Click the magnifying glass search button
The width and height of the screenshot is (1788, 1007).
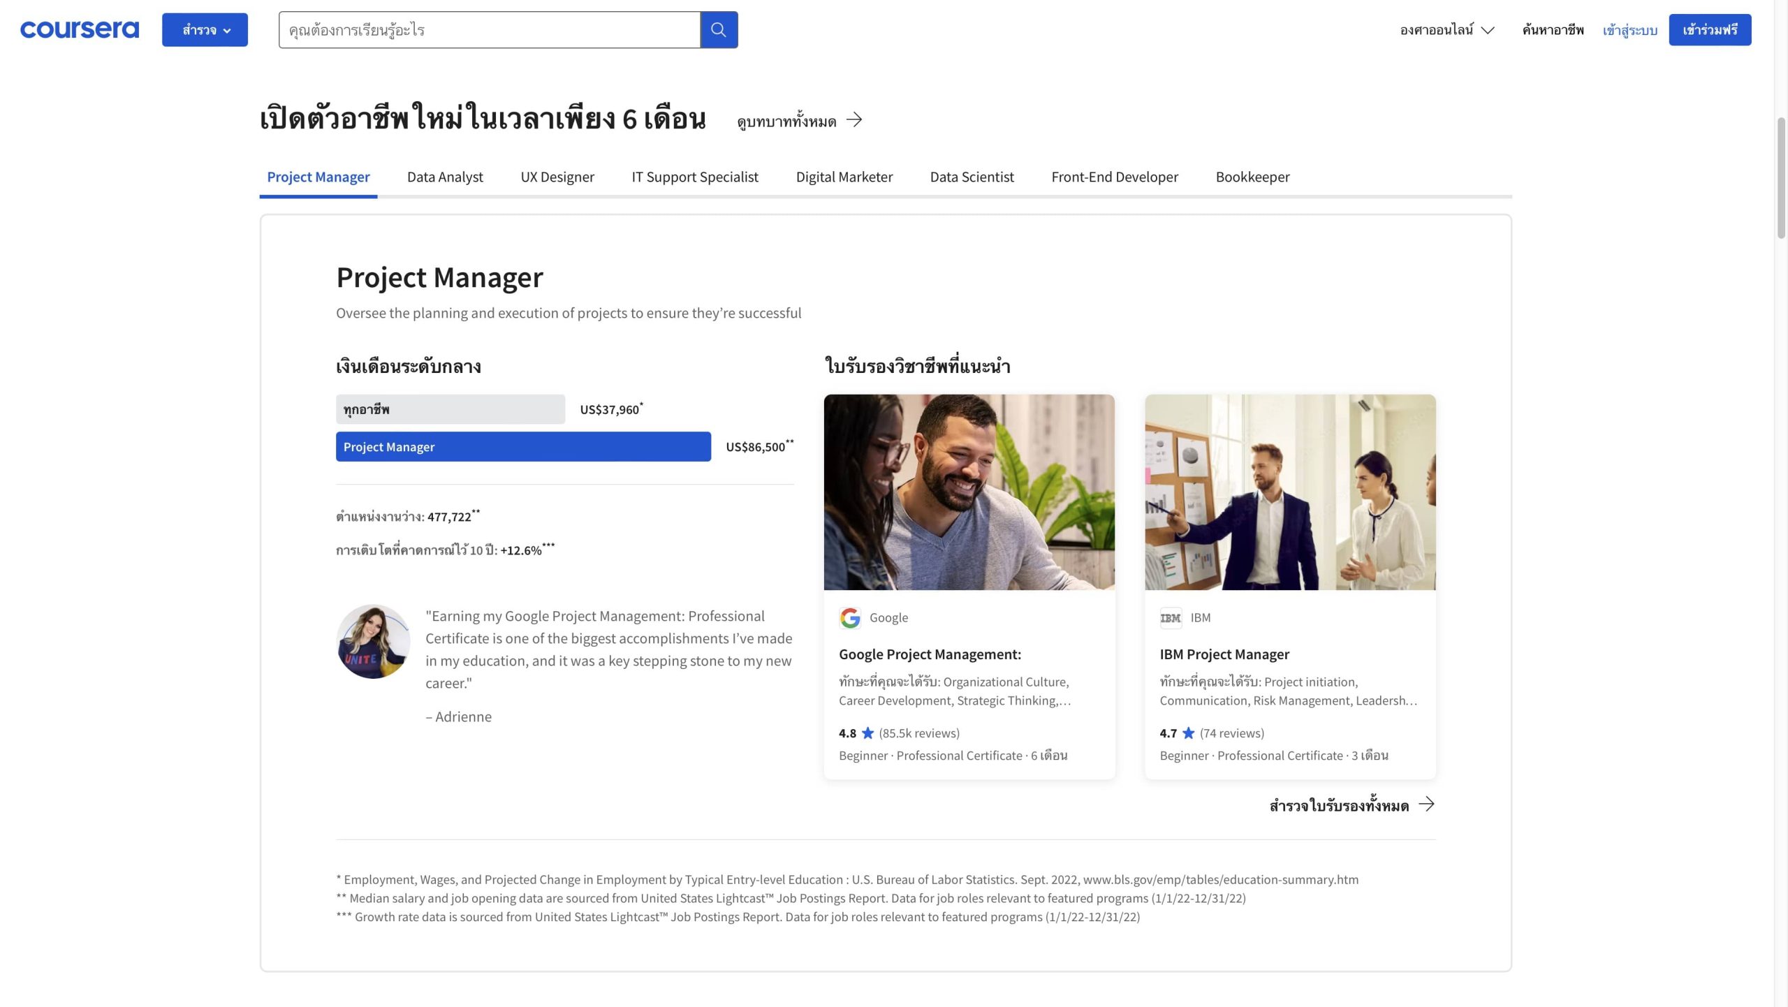[719, 29]
